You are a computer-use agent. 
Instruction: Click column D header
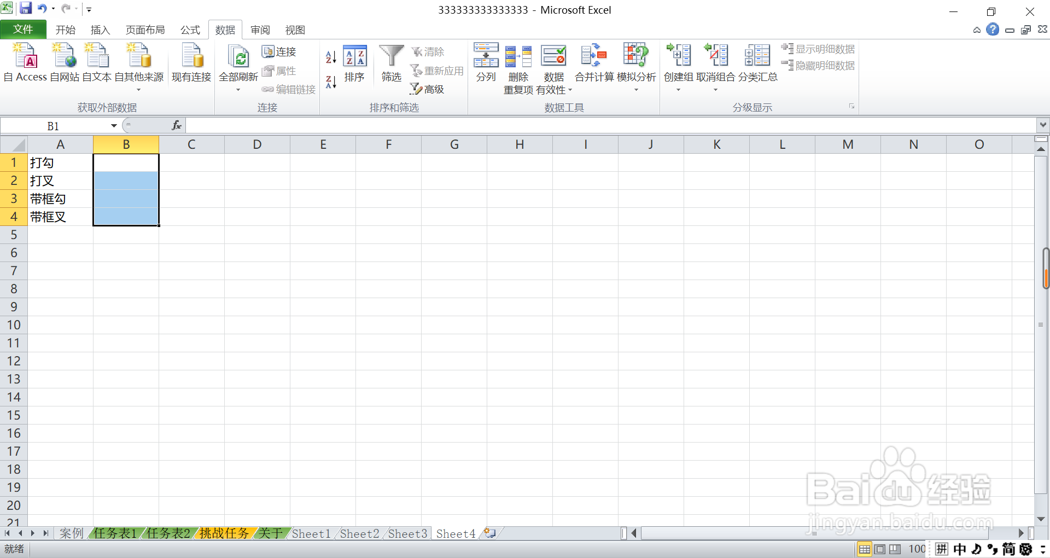coord(257,144)
